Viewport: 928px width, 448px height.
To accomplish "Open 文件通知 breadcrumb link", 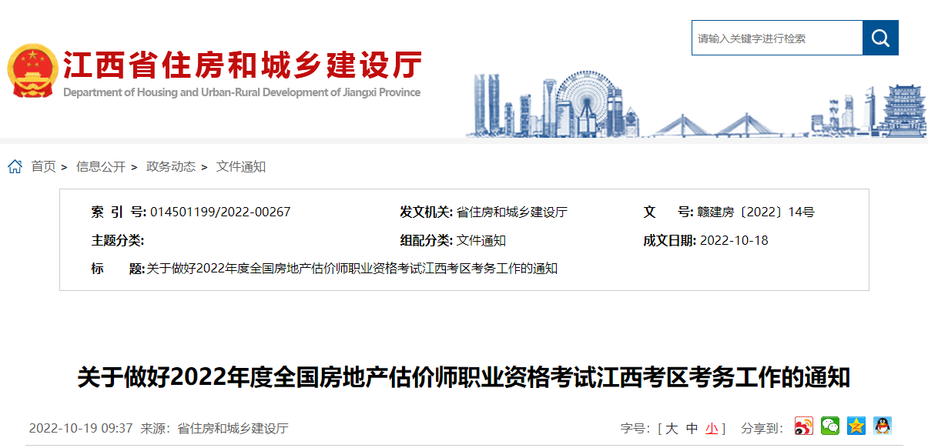I will coord(241,166).
